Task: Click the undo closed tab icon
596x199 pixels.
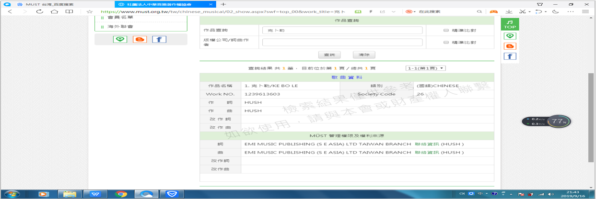Action: pos(539,11)
